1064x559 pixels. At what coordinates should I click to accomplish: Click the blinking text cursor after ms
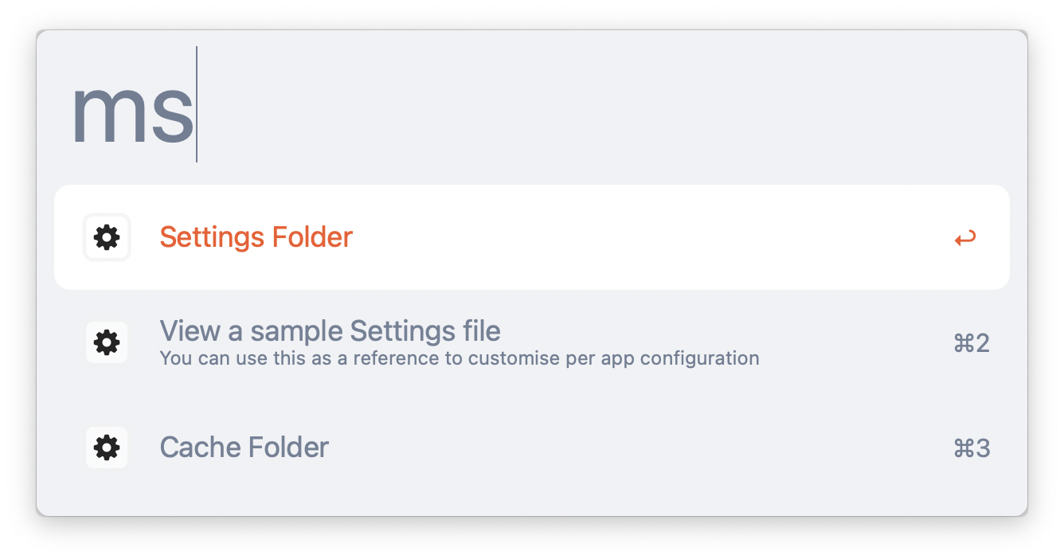(x=197, y=104)
